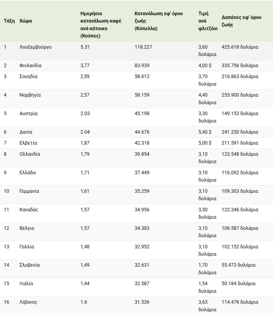This screenshot has width=273, height=318.
Task: Click the '50.184 δολάρια' spending cell
Action: [238, 284]
